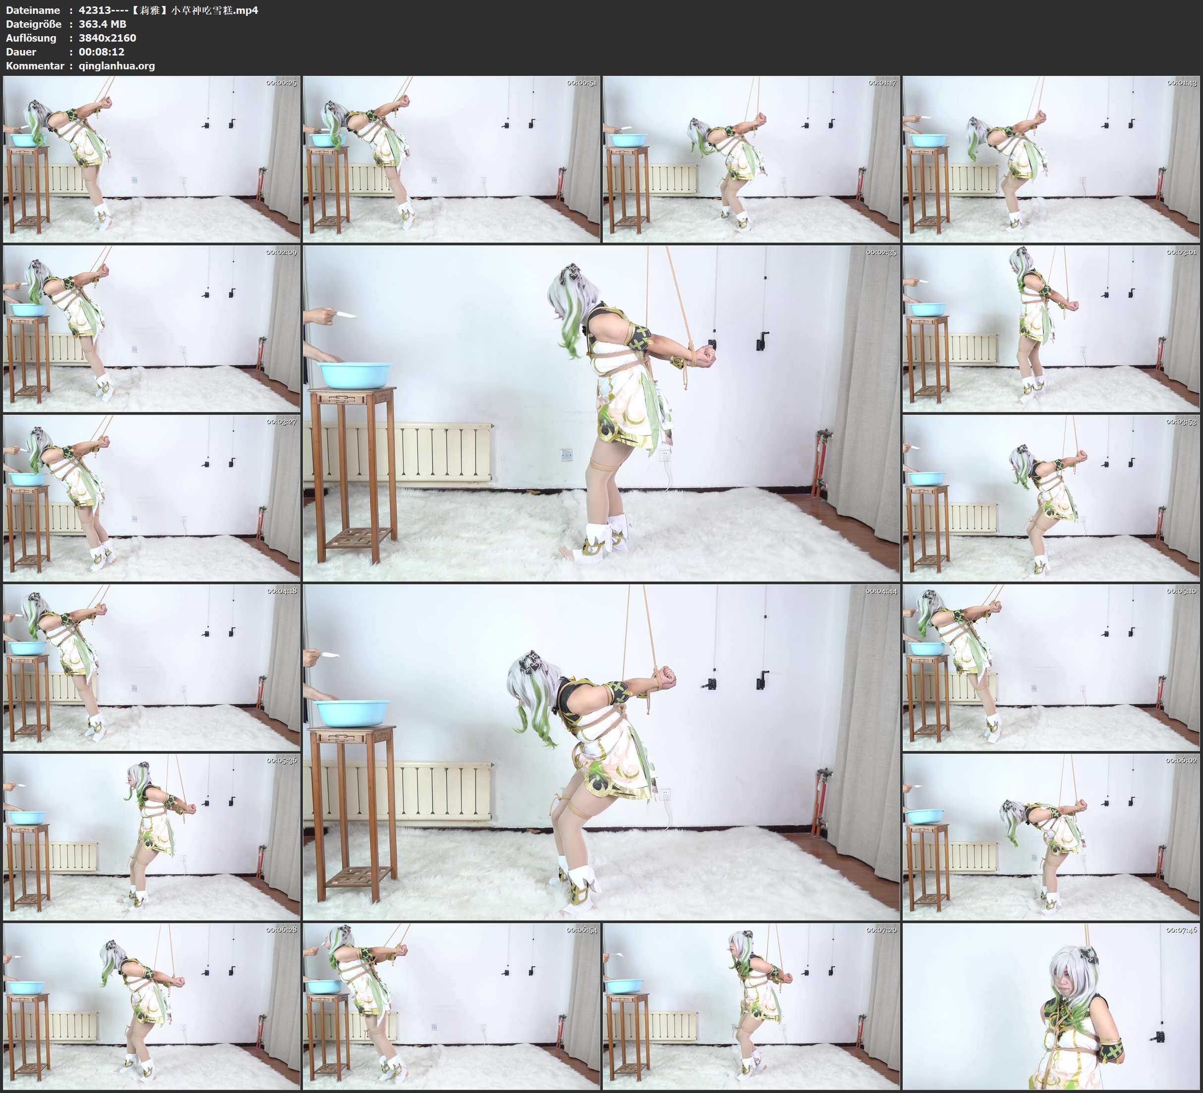The width and height of the screenshot is (1203, 1093).
Task: Select the frame at 00:02:09
Action: [152, 328]
